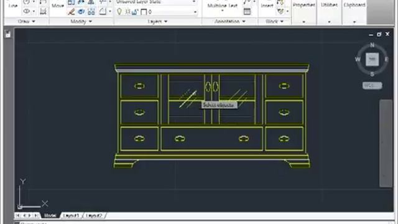Image resolution: width=398 pixels, height=224 pixels.
Task: Expand the Modify panel
Action: tap(81, 21)
